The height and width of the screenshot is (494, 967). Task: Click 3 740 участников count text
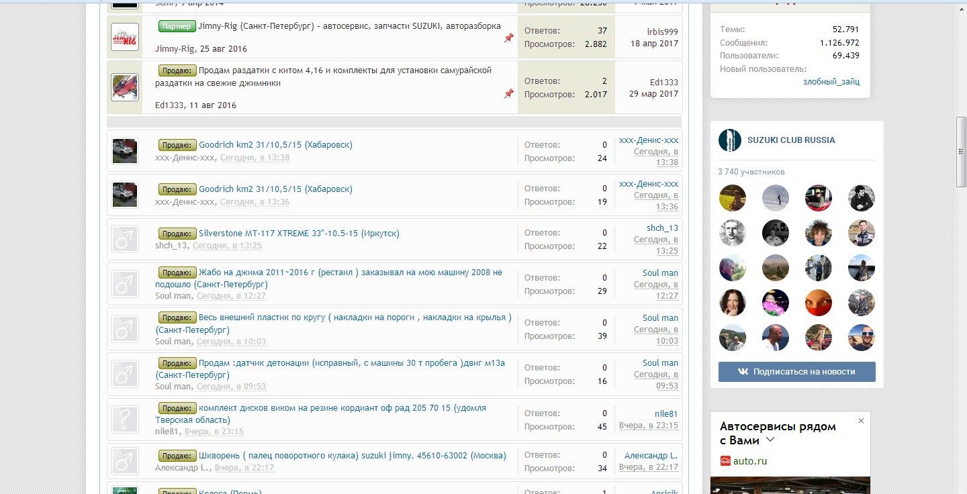751,172
